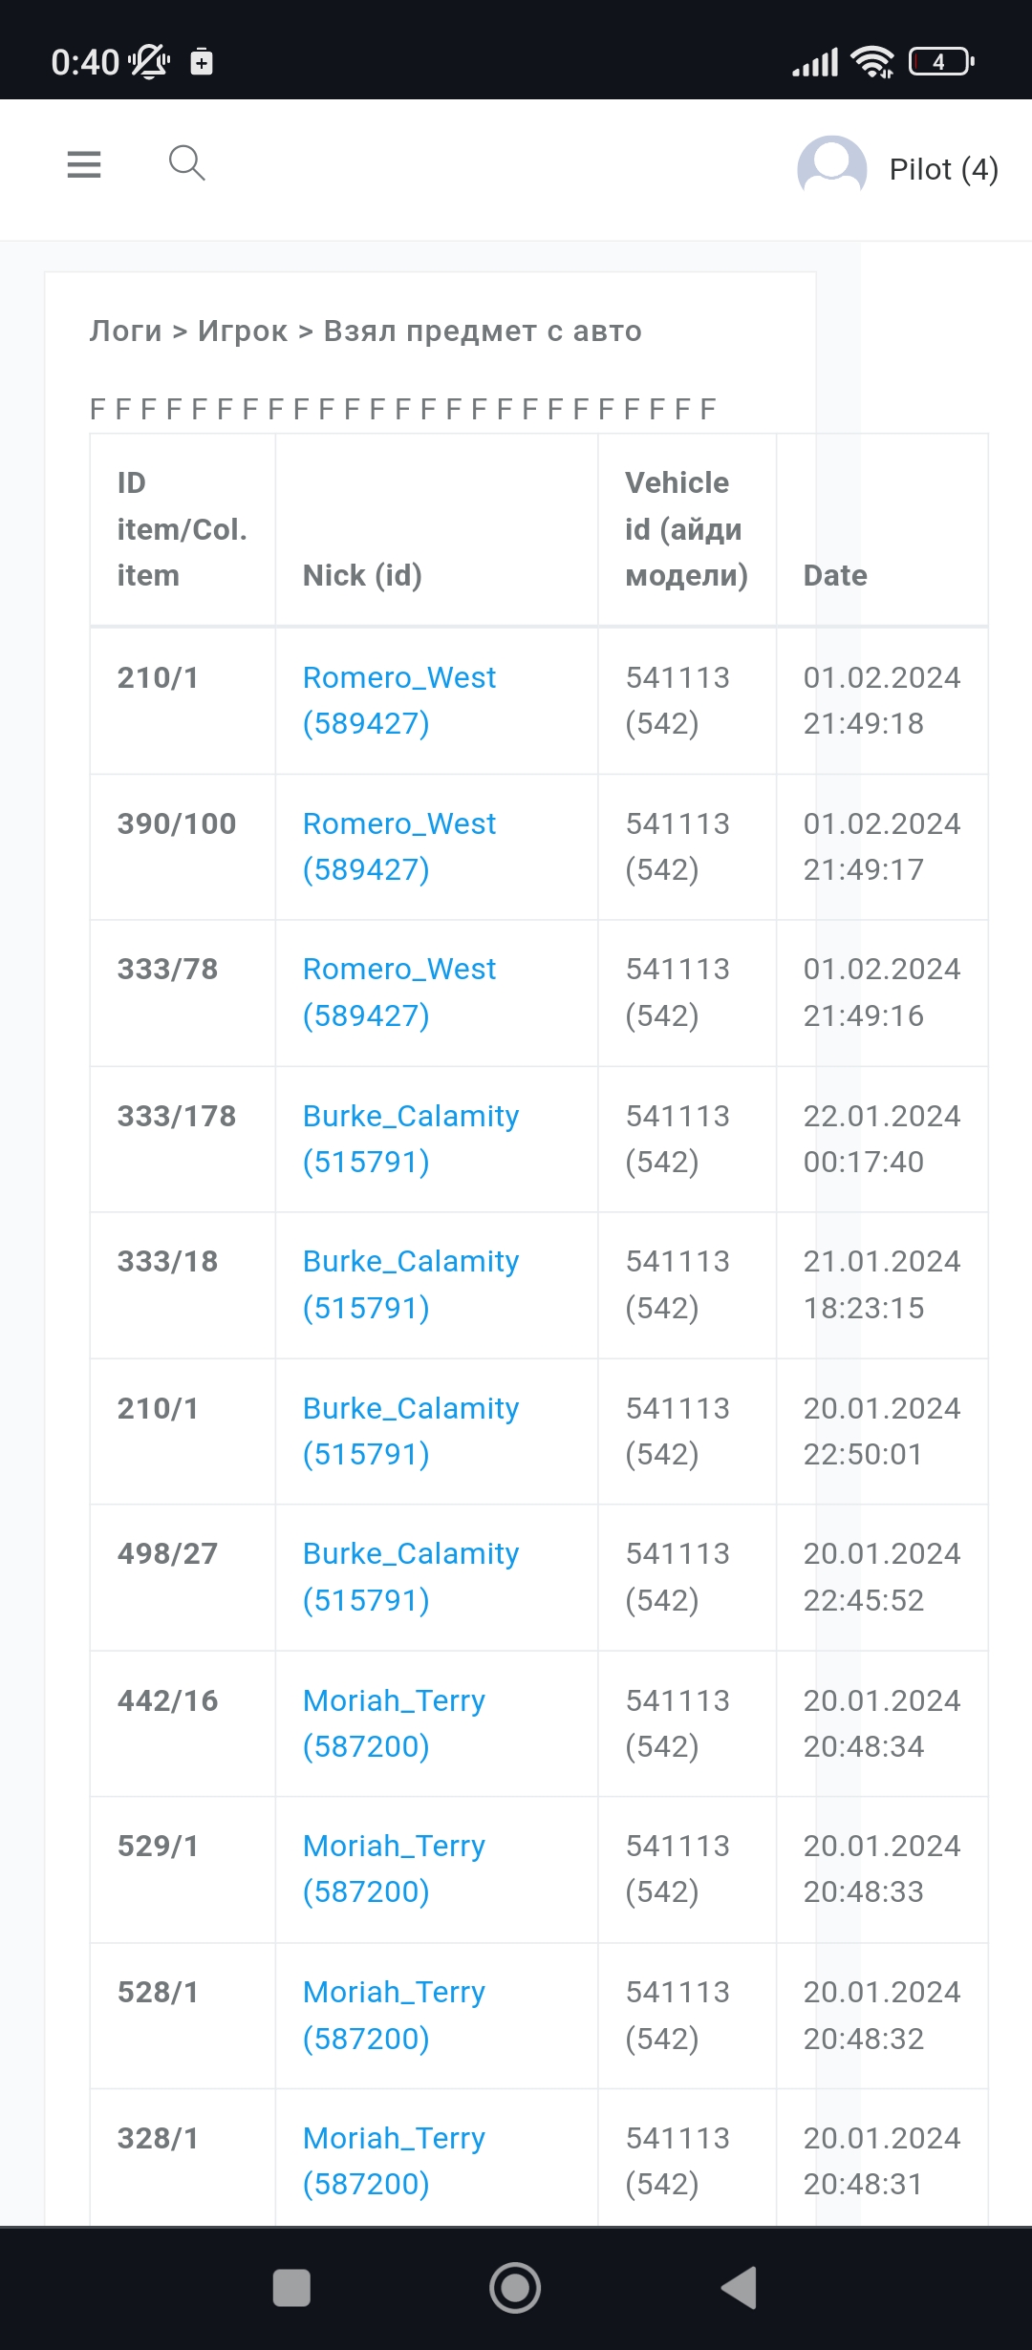Click the ID item/Col. item header

click(181, 528)
